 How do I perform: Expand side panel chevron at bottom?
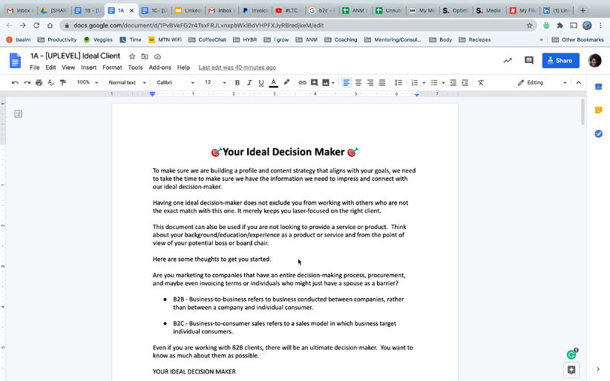point(598,369)
